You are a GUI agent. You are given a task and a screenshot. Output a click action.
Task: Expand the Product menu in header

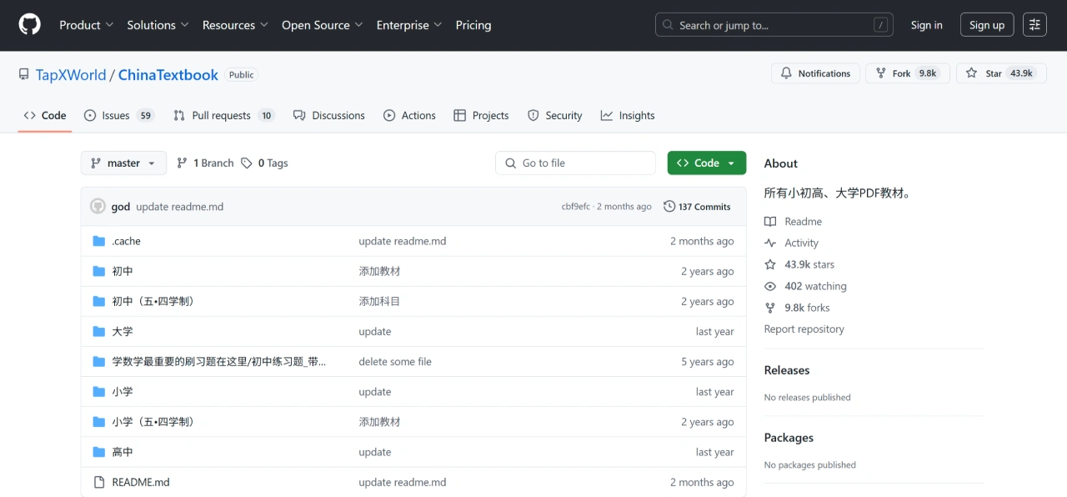tap(86, 25)
